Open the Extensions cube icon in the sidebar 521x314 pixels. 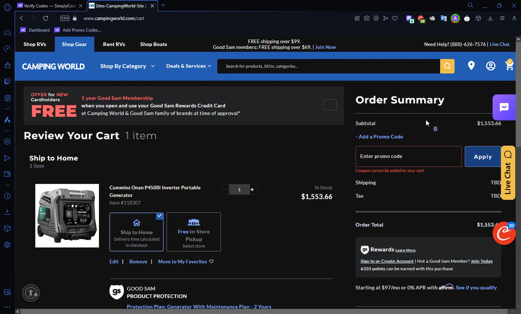pos(7,228)
